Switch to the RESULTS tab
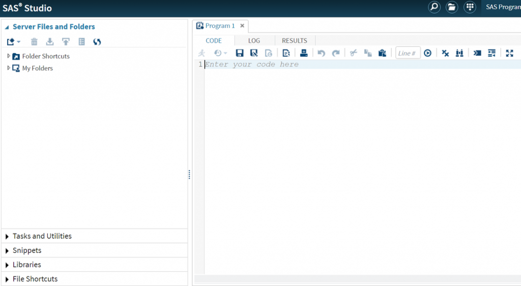Viewport: 521px width, 286px height. [x=295, y=41]
